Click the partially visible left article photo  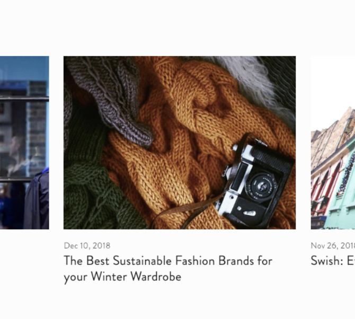coord(24,143)
